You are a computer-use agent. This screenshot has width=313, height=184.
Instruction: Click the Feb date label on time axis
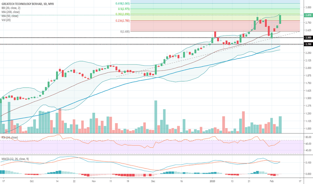271,181
